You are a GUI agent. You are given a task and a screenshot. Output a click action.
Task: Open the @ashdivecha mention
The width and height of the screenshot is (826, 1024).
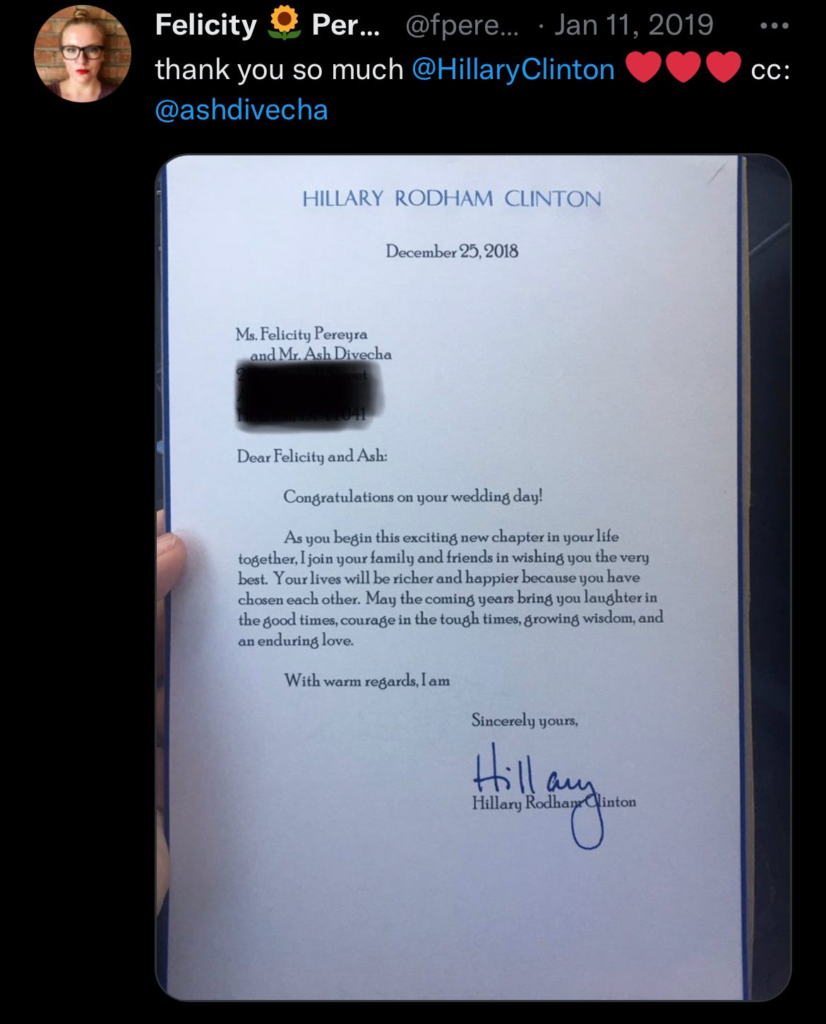241,110
